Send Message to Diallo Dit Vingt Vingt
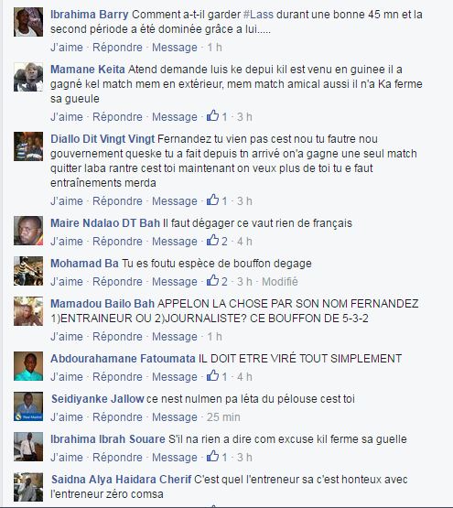The image size is (453, 508). click(175, 201)
